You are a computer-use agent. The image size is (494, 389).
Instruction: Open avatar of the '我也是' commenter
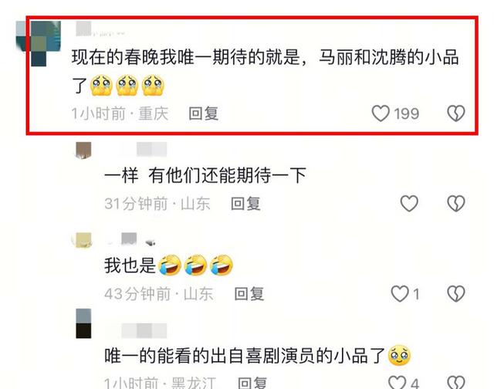click(83, 240)
